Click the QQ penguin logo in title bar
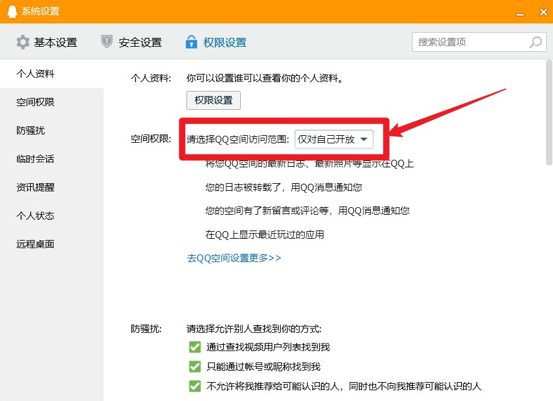The height and width of the screenshot is (401, 553). tap(12, 11)
